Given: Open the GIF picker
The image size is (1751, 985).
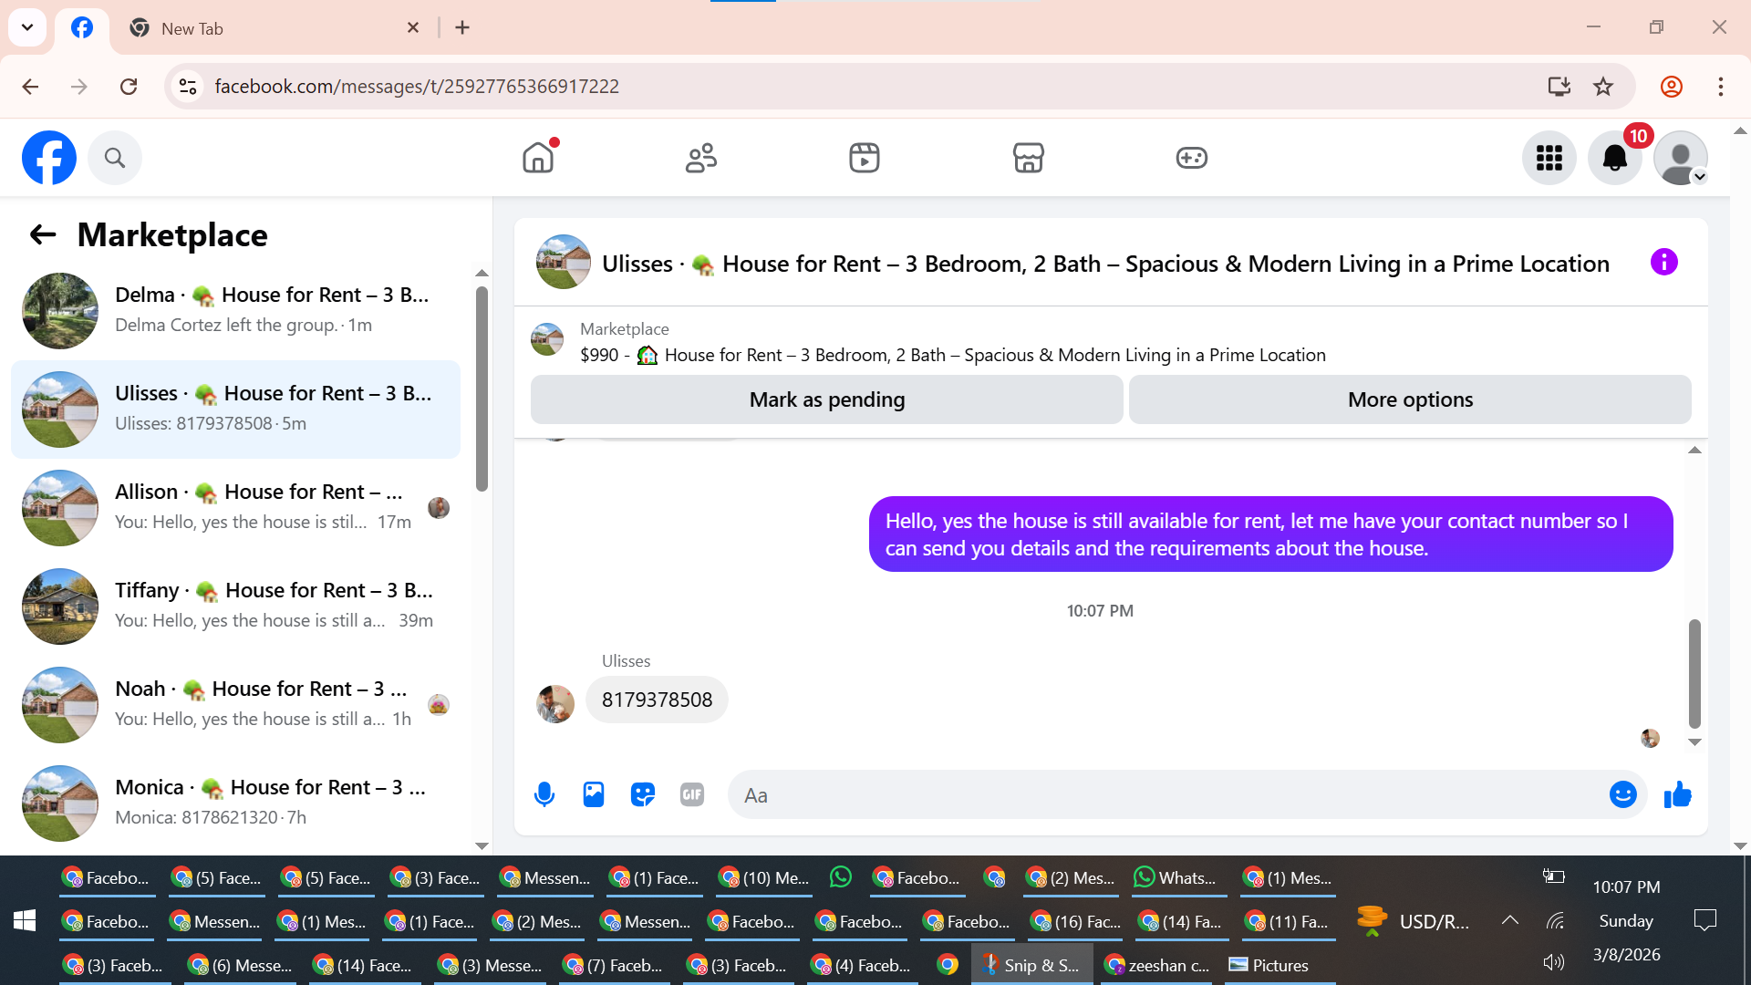Looking at the screenshot, I should pyautogui.click(x=692, y=795).
